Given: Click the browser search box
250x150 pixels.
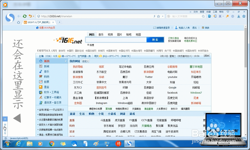Looking at the screenshot, I should [186, 16].
